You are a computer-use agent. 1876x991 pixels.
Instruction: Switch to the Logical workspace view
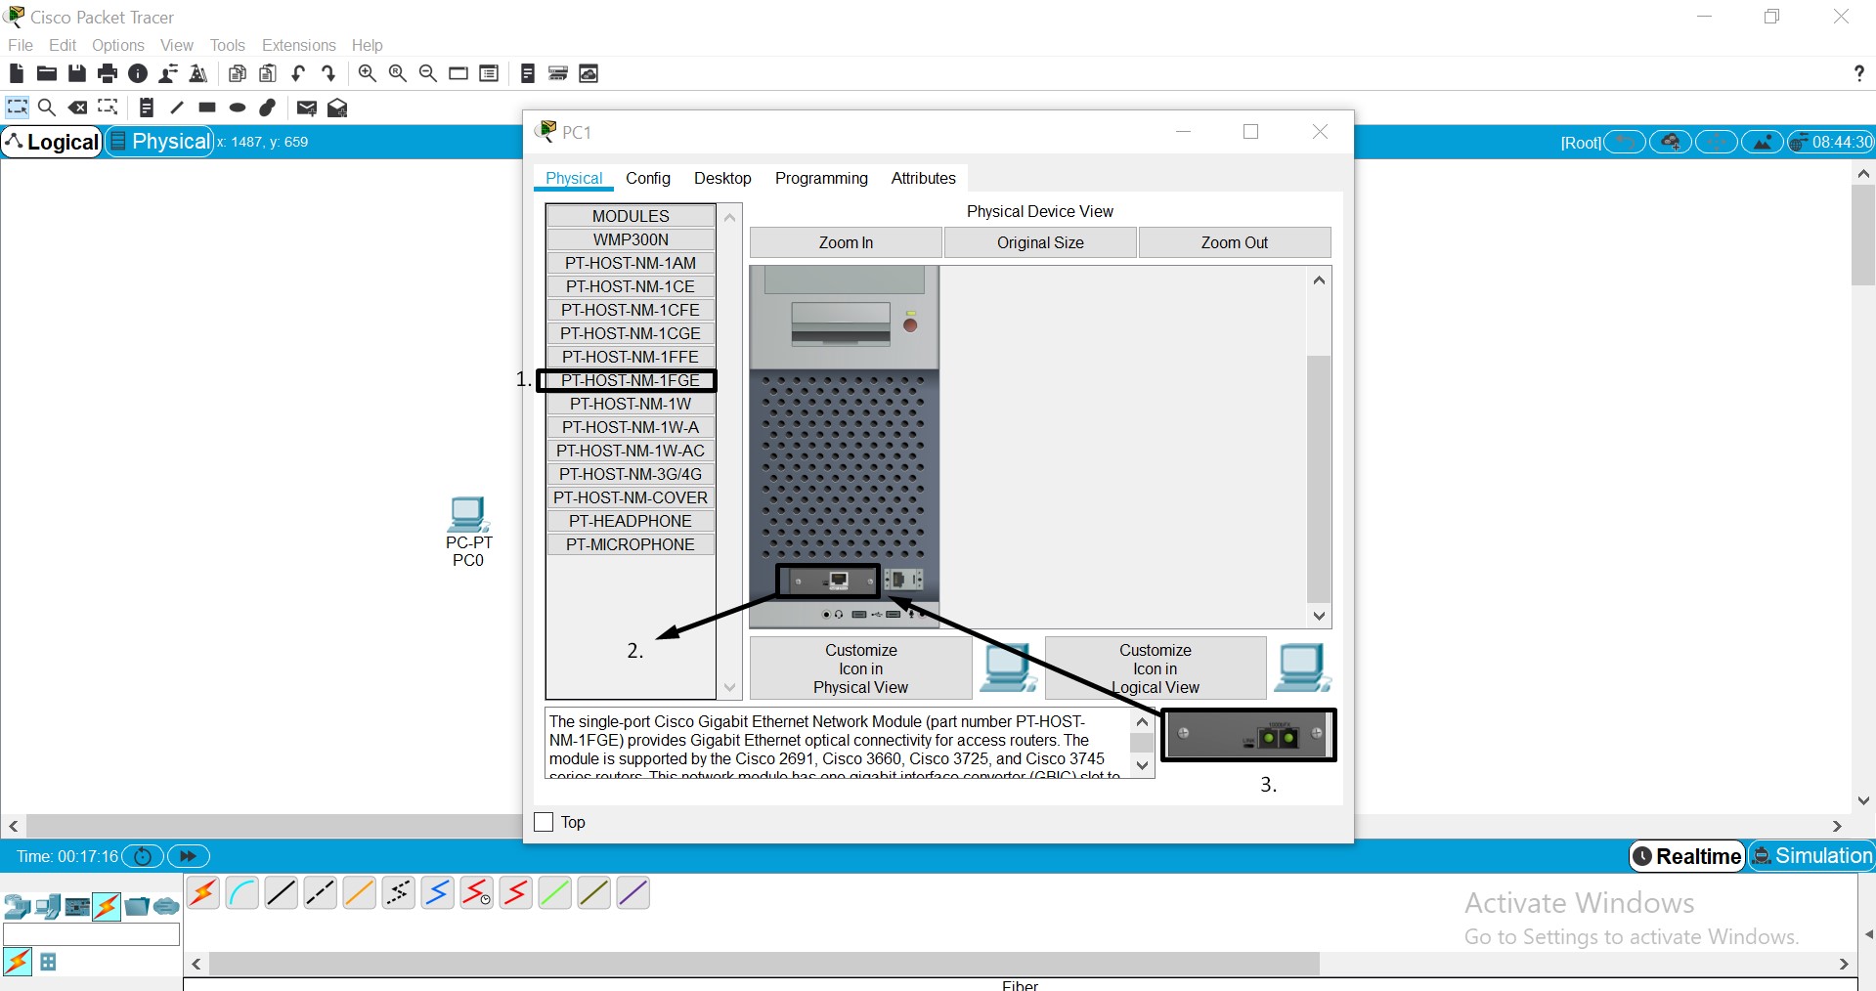(53, 142)
